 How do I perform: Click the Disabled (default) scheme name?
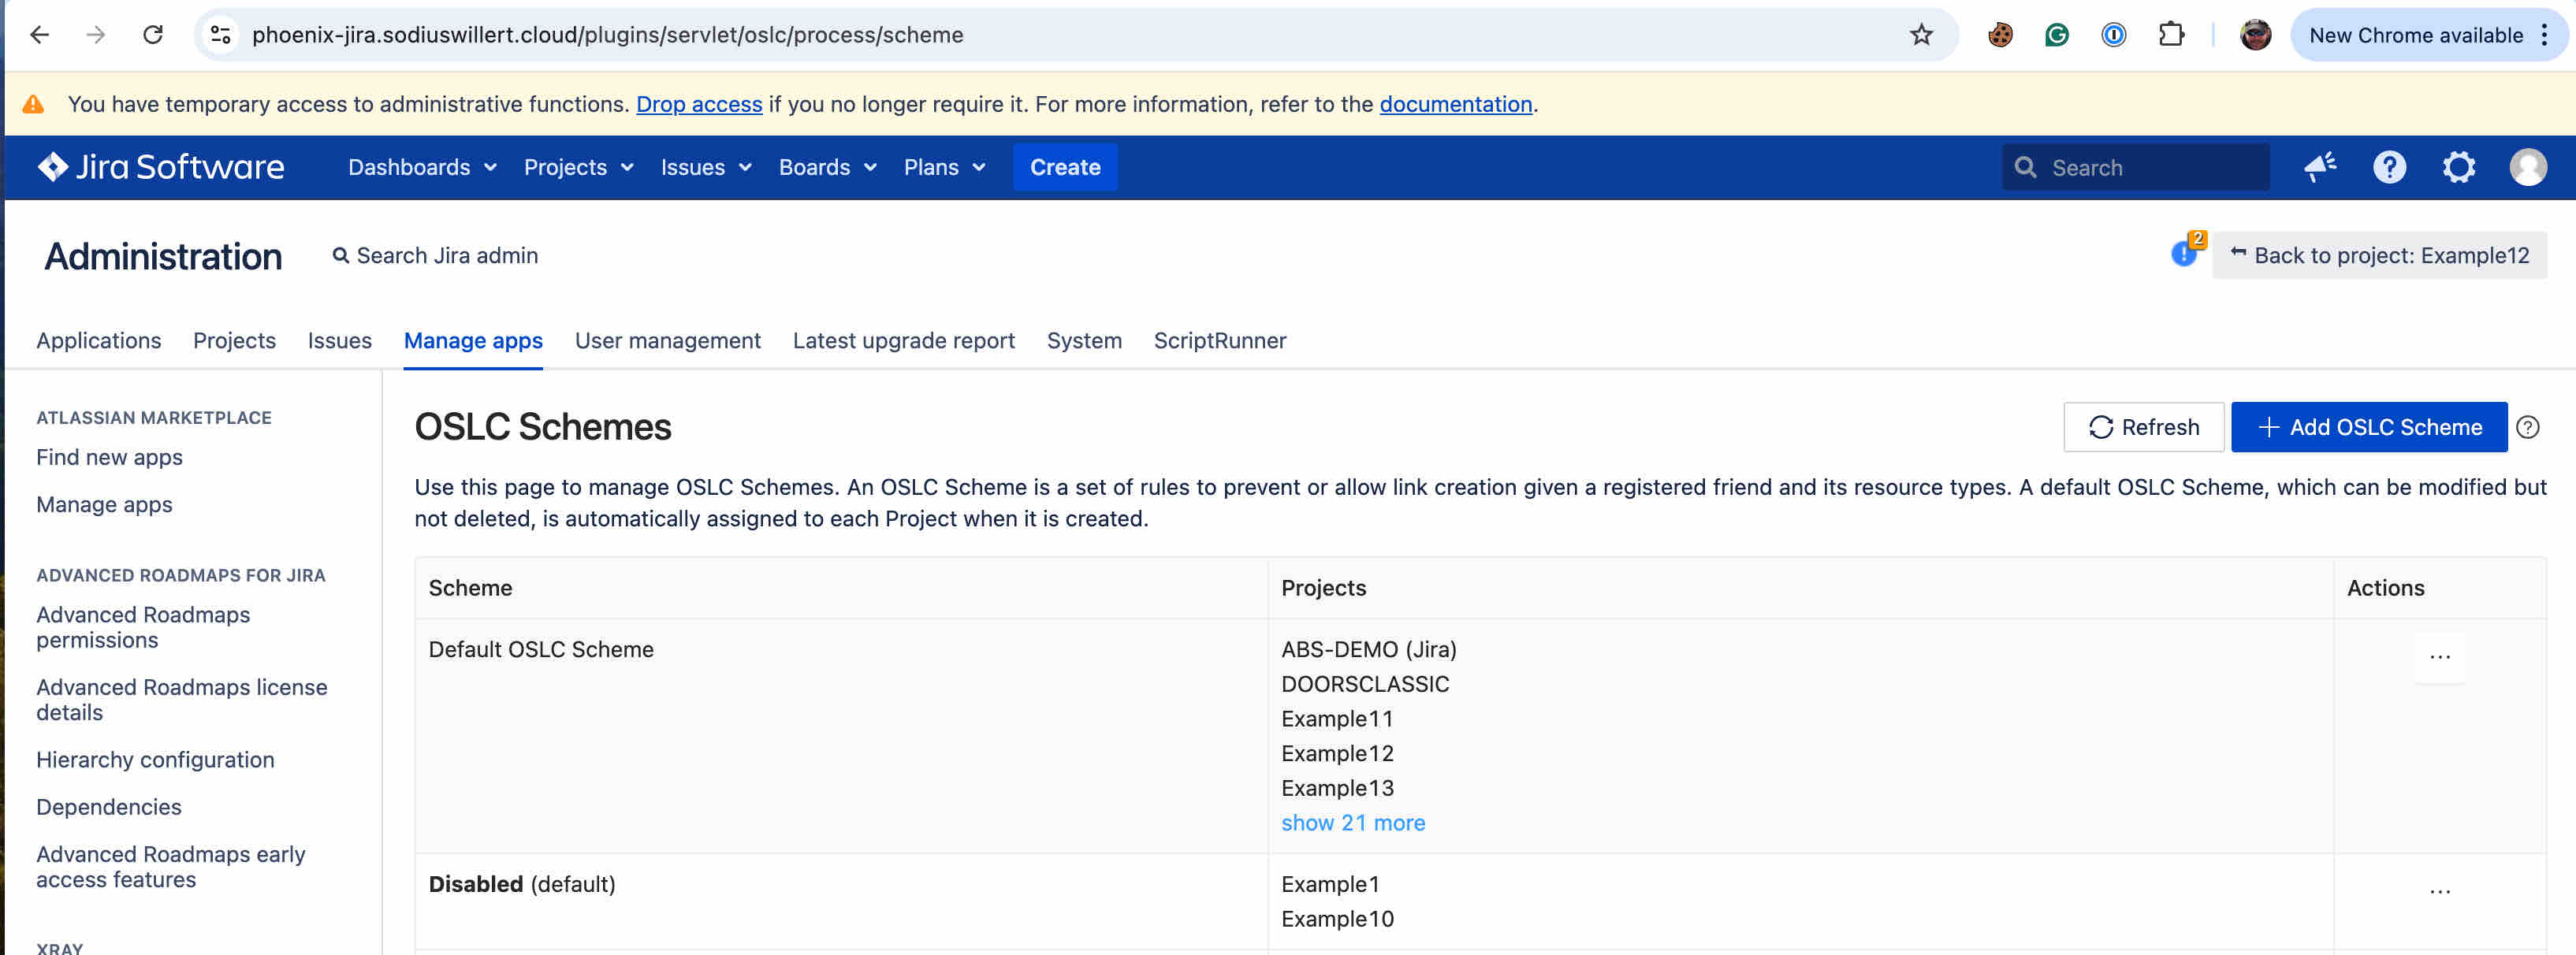point(522,884)
